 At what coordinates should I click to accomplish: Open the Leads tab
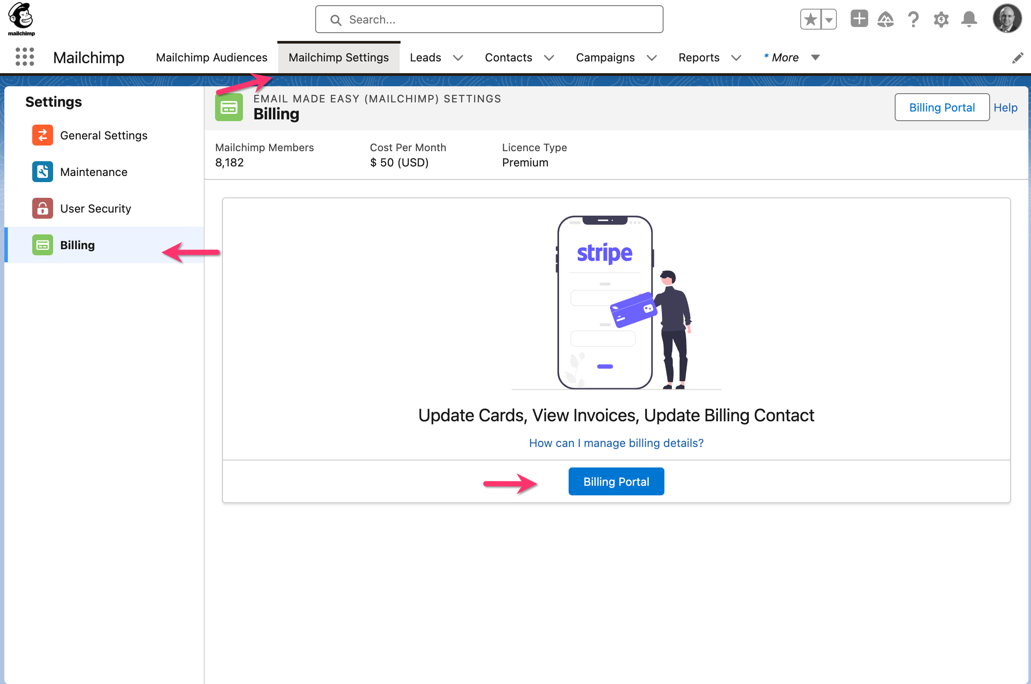(425, 58)
